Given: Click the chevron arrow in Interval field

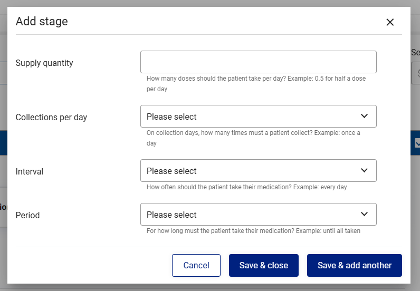Looking at the screenshot, I should click(364, 170).
